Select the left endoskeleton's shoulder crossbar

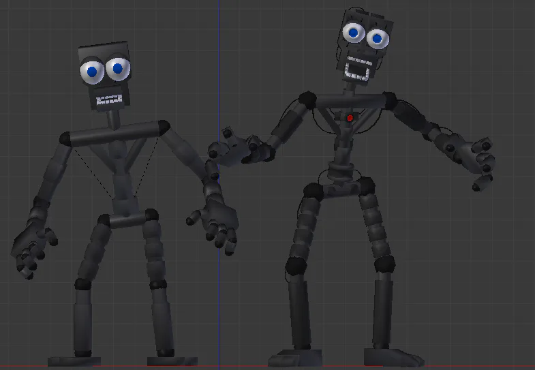(x=114, y=133)
